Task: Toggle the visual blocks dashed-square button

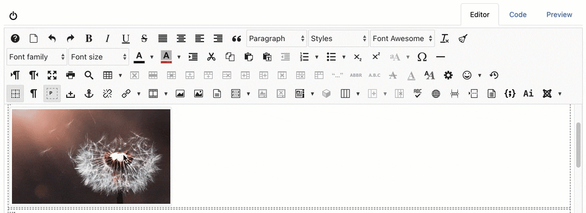Action: (x=15, y=94)
